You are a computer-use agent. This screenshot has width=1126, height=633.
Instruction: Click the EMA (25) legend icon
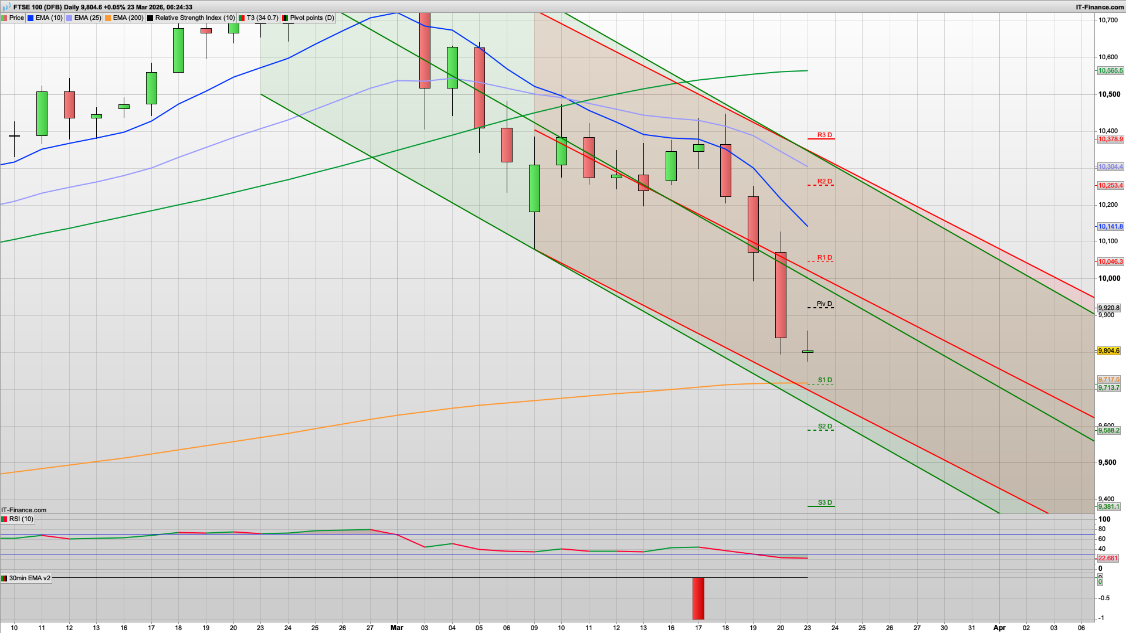69,18
